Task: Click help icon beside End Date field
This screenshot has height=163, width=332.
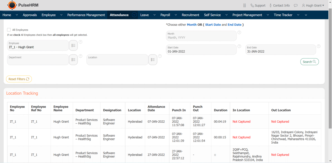Action: (319, 46)
